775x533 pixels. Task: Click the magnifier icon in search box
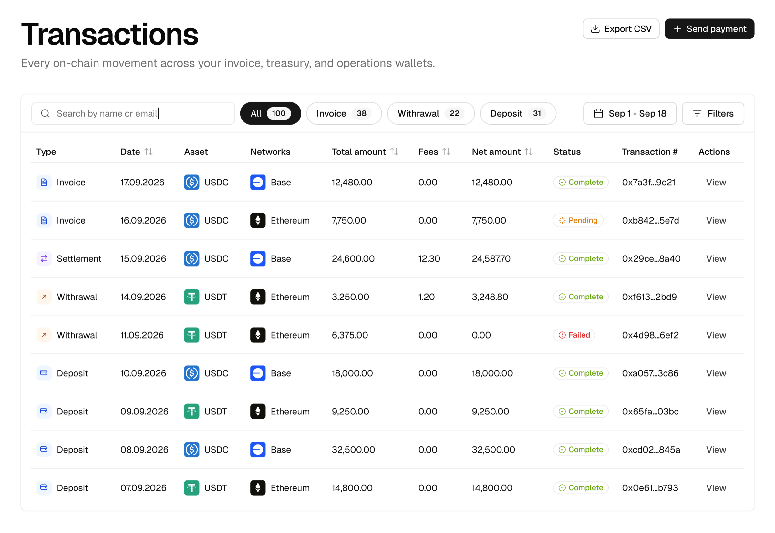(46, 114)
